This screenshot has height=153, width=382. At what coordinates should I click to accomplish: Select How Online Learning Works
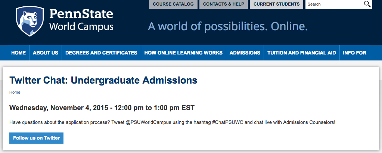tap(183, 53)
